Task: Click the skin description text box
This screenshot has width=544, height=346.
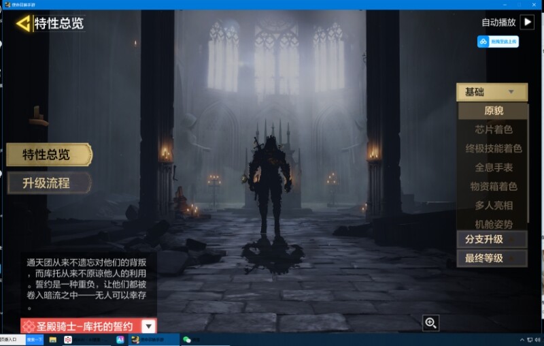Action: click(88, 283)
